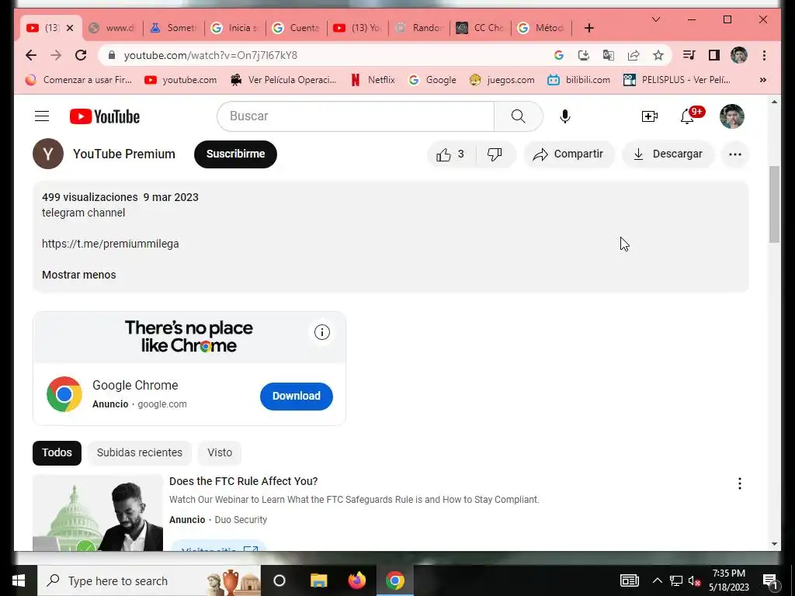The image size is (795, 596).
Task: Click the share page icon in address bar
Action: coord(634,55)
